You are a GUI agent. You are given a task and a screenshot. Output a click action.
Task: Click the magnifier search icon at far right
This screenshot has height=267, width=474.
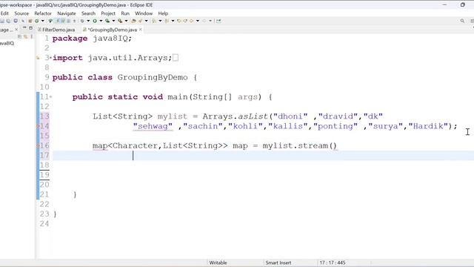462,21
